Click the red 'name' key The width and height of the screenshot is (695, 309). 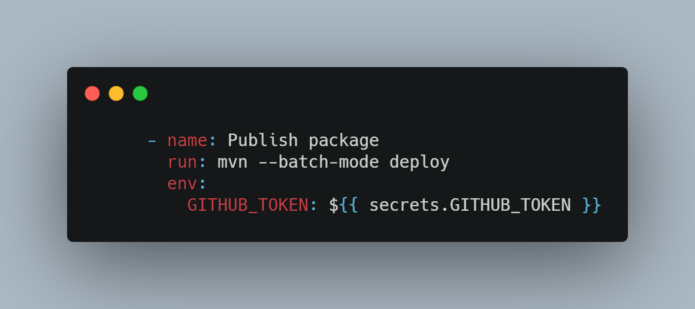[x=188, y=141]
